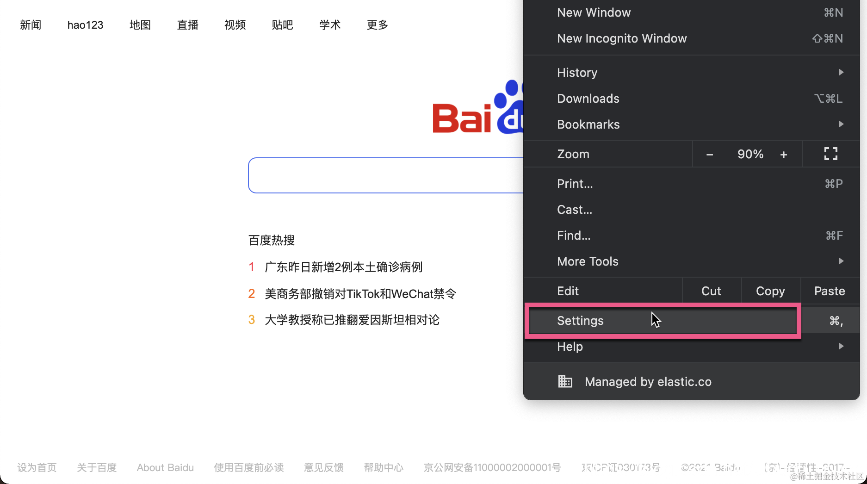Open the 地图 link

coord(140,25)
